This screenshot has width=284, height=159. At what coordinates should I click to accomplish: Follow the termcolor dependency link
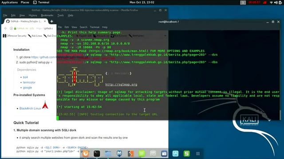(x=29, y=83)
